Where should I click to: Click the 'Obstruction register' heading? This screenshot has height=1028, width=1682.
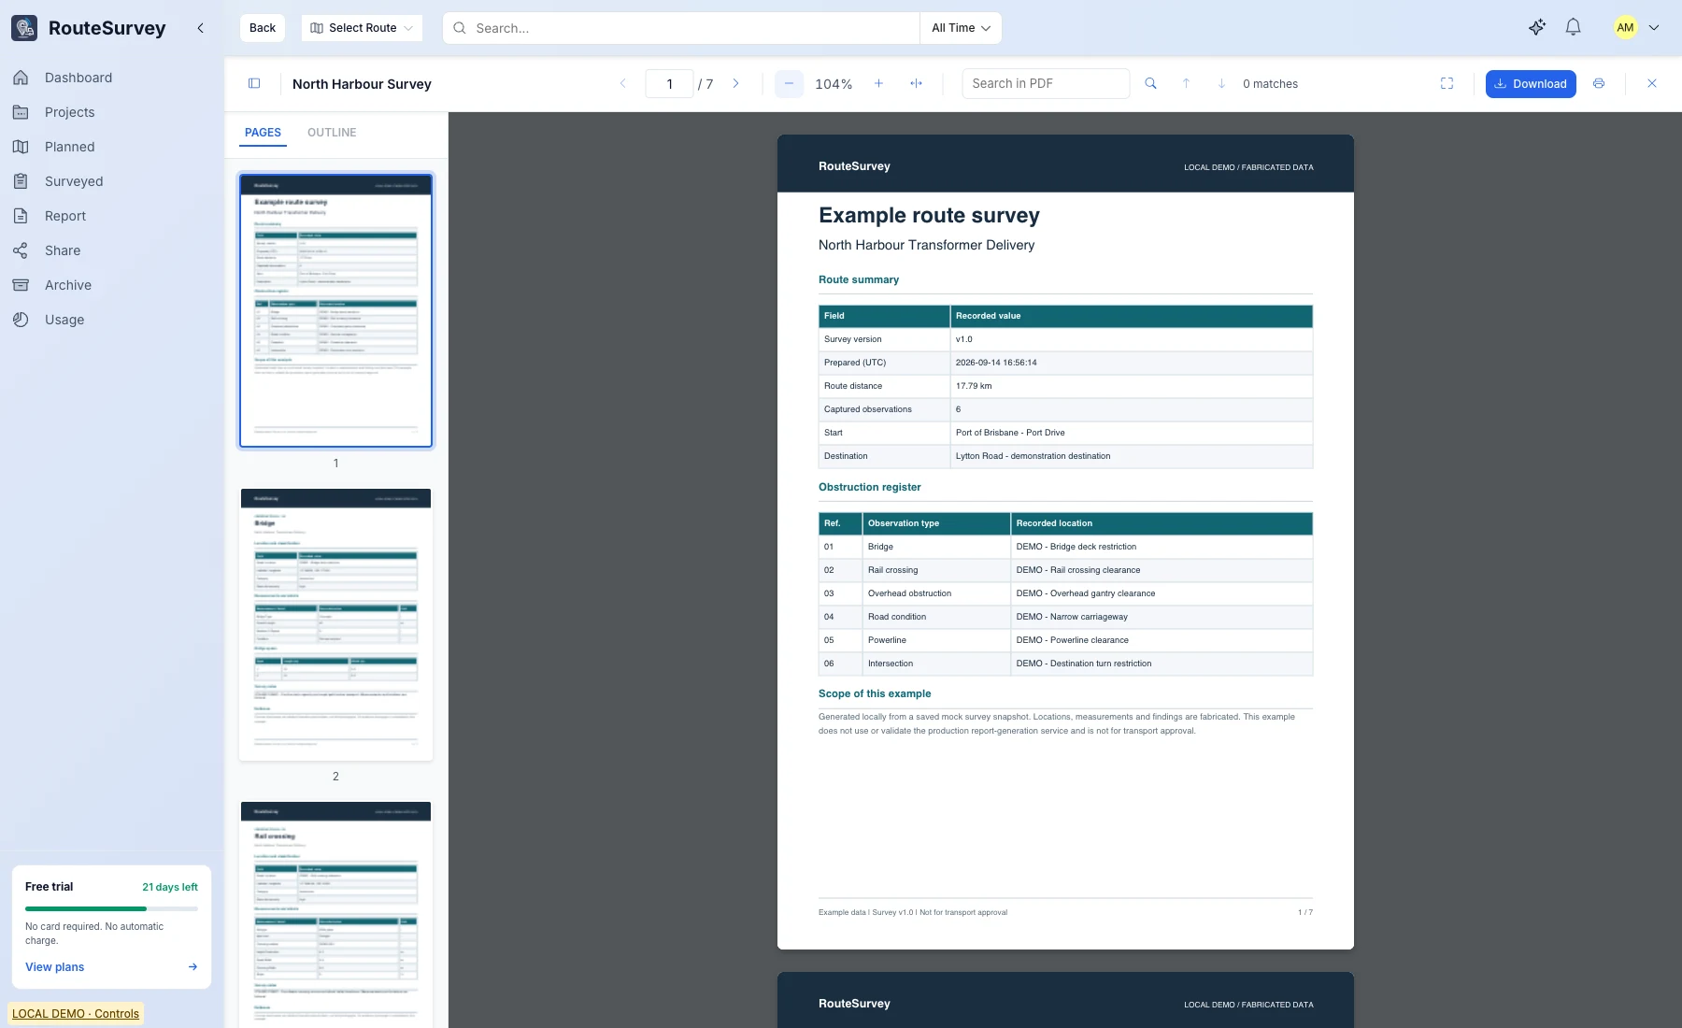870,487
